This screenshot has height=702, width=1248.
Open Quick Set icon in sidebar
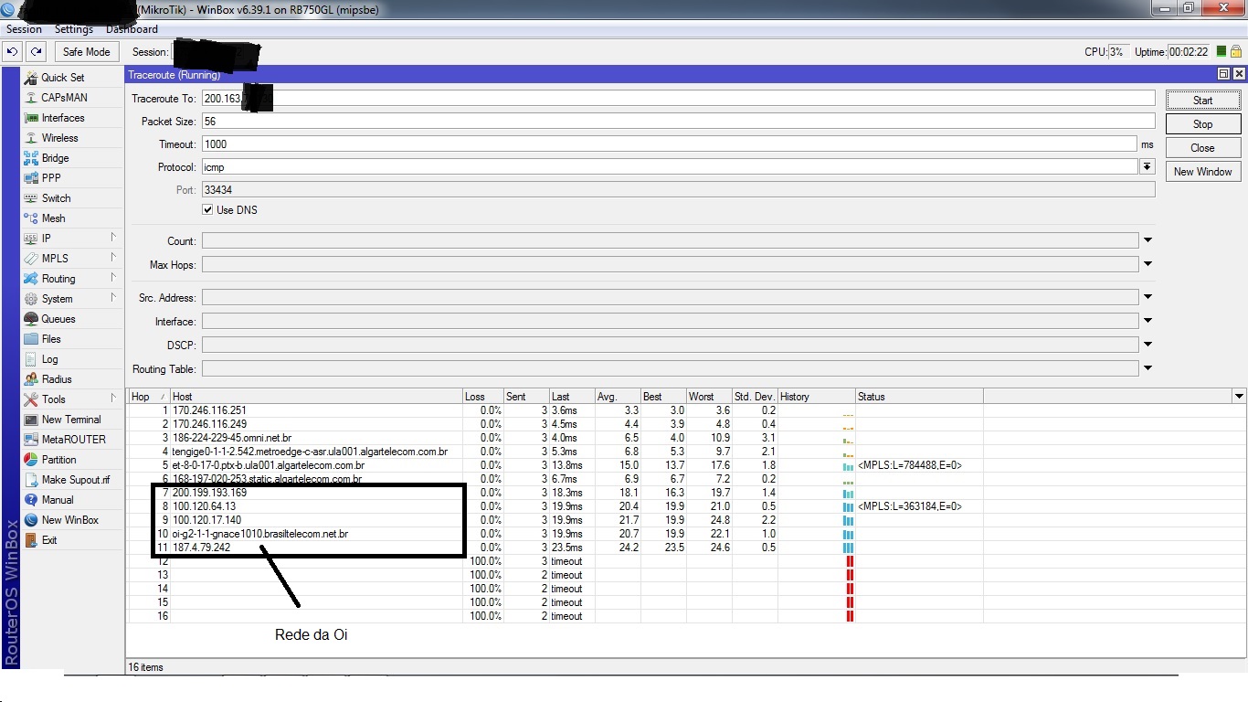pyautogui.click(x=31, y=78)
